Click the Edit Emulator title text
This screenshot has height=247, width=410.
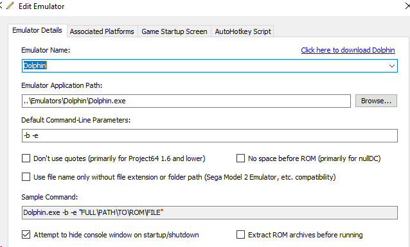click(42, 6)
